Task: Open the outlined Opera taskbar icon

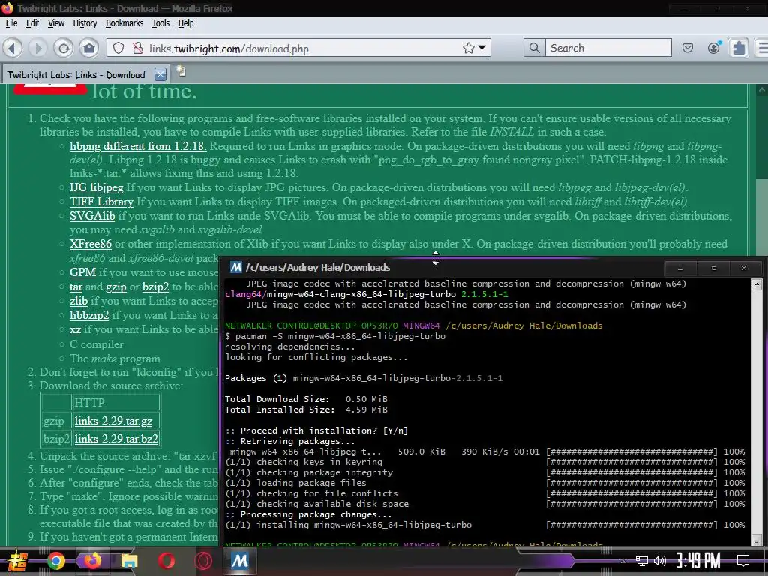Action: [203, 561]
